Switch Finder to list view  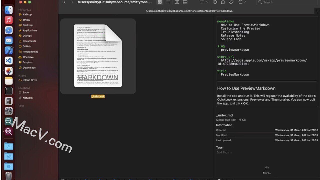pyautogui.click(x=168, y=2)
